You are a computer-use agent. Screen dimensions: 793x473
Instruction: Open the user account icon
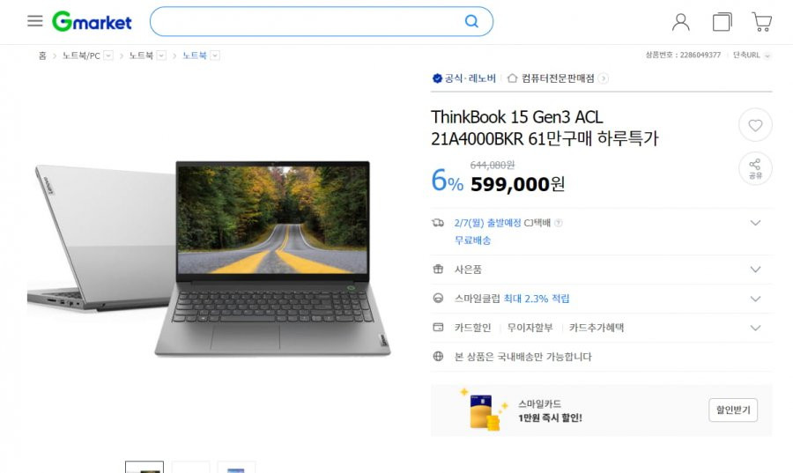[x=681, y=22]
